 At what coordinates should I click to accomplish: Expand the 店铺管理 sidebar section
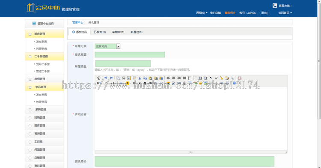tap(30, 158)
